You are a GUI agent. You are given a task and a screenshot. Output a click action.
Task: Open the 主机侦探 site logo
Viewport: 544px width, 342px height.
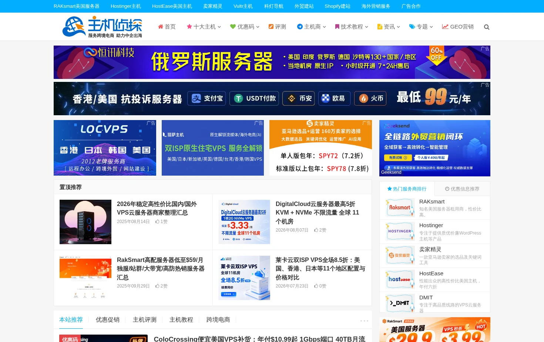[102, 27]
